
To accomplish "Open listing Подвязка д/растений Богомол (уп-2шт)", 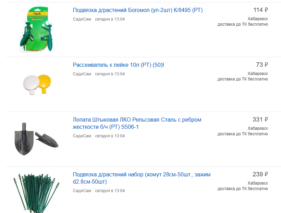I will pos(138,10).
